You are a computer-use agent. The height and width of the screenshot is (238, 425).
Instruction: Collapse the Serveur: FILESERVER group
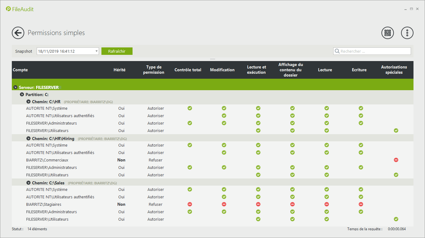coord(15,87)
